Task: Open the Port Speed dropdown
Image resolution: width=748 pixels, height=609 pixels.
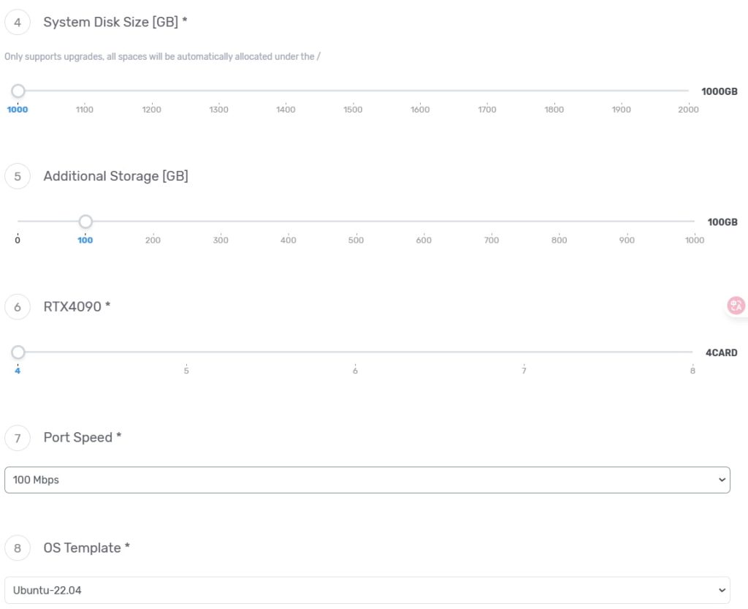Action: click(367, 480)
